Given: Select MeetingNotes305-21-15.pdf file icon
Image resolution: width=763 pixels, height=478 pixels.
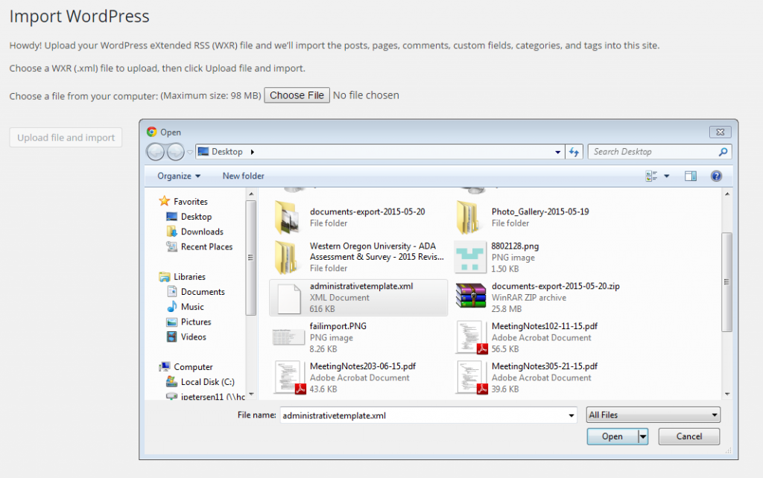Looking at the screenshot, I should point(471,377).
